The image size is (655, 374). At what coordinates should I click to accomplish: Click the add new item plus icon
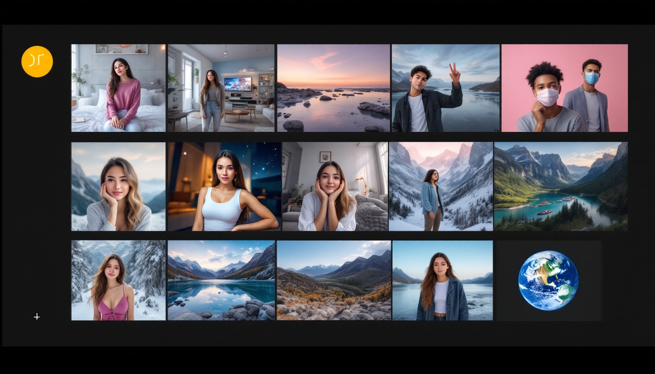pyautogui.click(x=37, y=317)
